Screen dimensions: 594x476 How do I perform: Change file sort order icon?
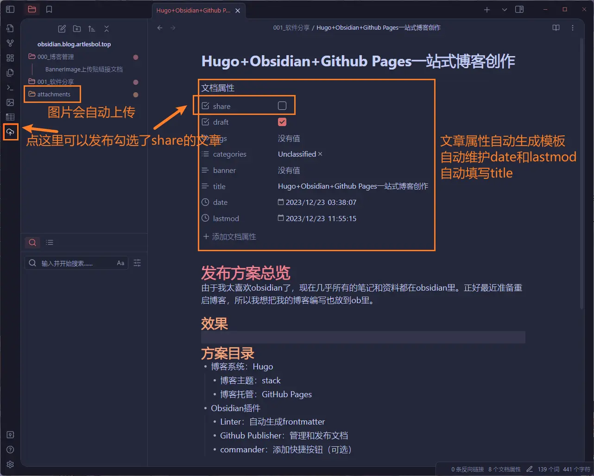click(x=92, y=29)
